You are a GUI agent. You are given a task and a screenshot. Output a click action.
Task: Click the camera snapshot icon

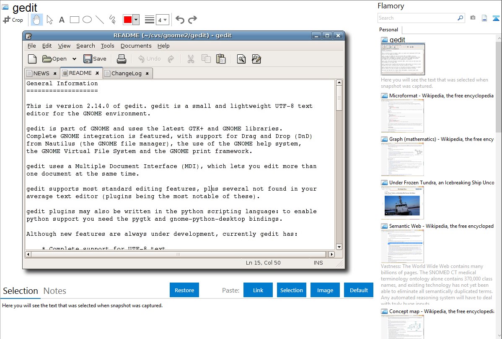(473, 18)
